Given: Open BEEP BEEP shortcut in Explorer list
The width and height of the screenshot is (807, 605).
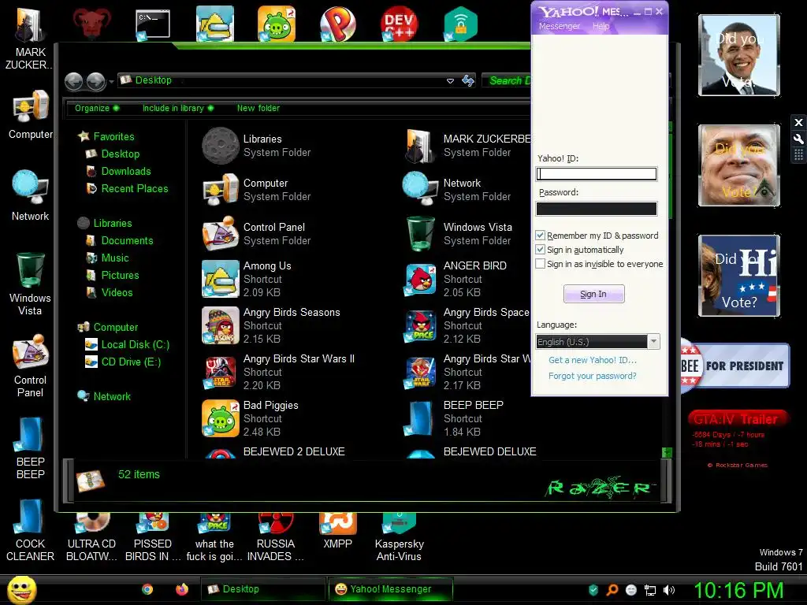Looking at the screenshot, I should tap(455, 418).
